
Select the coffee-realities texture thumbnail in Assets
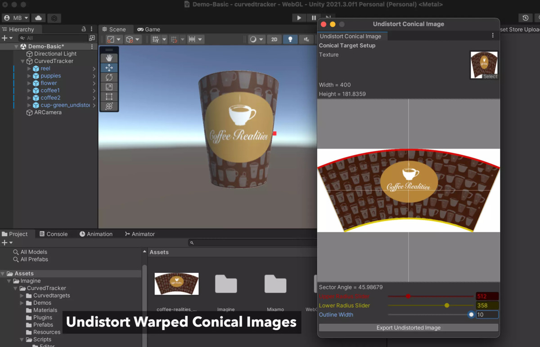click(x=176, y=284)
